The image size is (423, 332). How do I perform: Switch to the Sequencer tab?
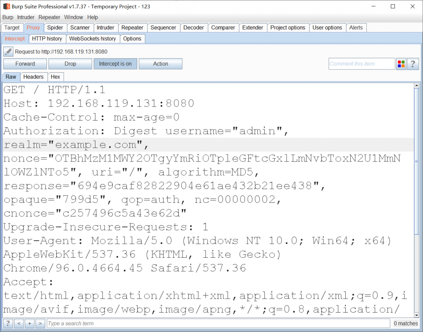pyautogui.click(x=163, y=28)
